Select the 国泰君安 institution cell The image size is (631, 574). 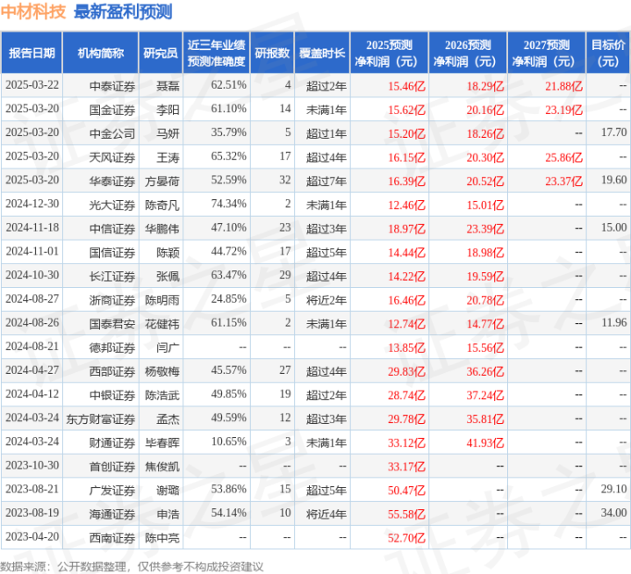click(111, 324)
